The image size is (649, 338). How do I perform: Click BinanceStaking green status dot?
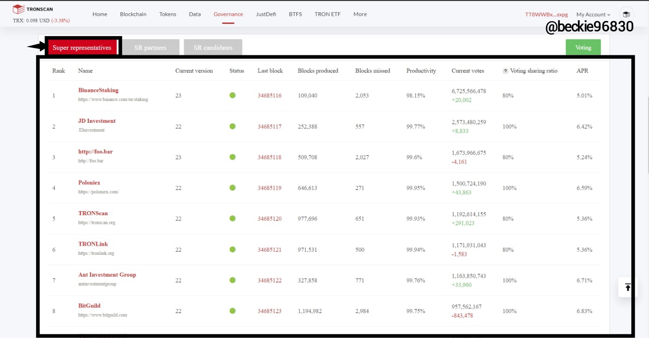pos(232,95)
